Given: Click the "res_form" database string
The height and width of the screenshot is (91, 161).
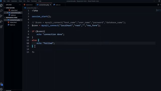Looking at the screenshot, I should click(92, 26).
